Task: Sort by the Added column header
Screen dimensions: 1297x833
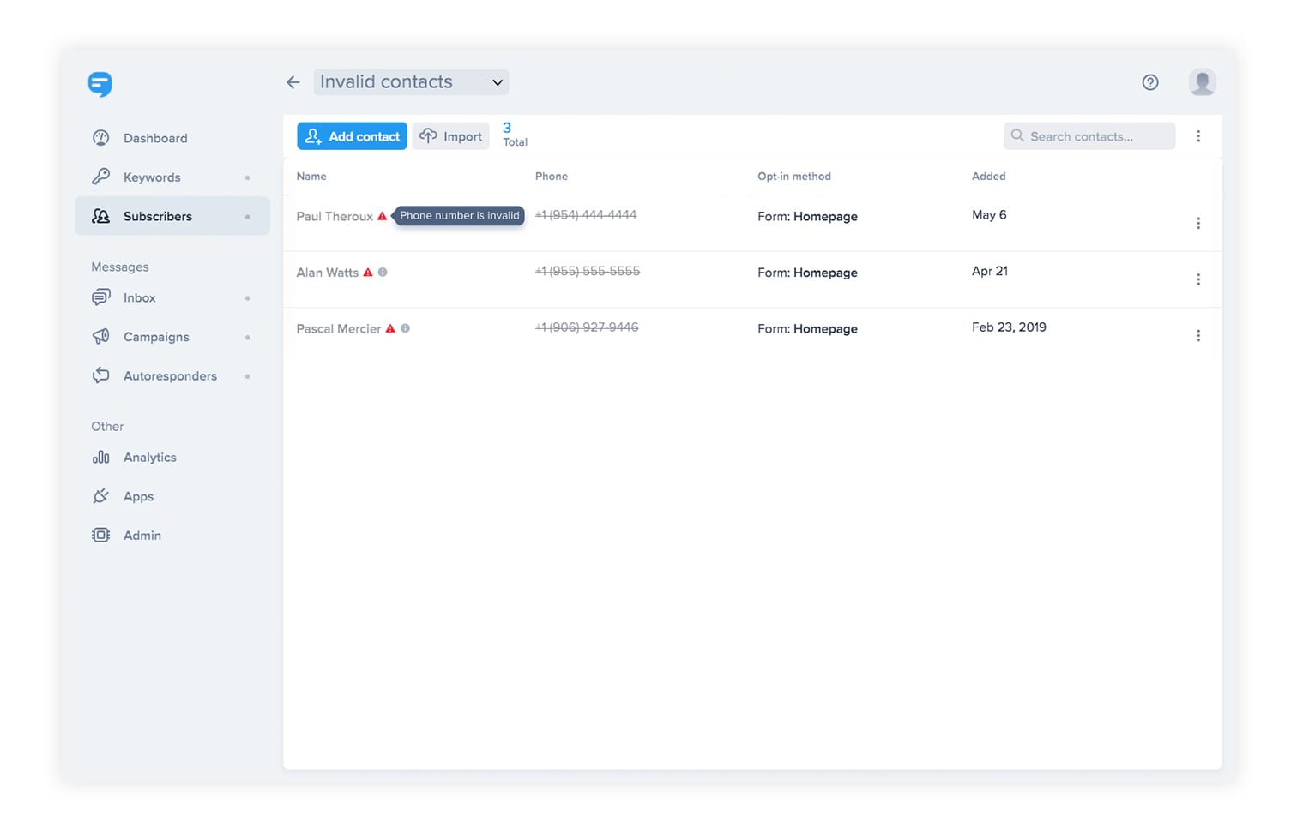Action: (988, 177)
